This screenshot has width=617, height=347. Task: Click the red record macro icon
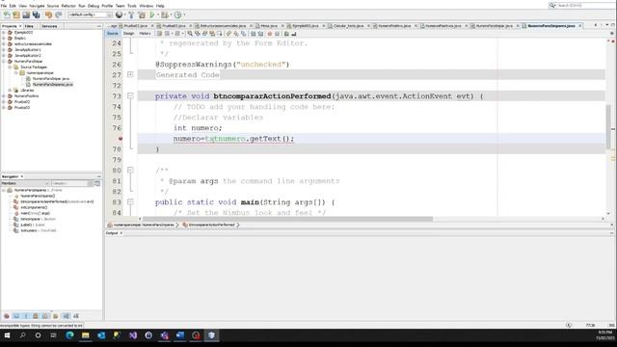click(270, 34)
